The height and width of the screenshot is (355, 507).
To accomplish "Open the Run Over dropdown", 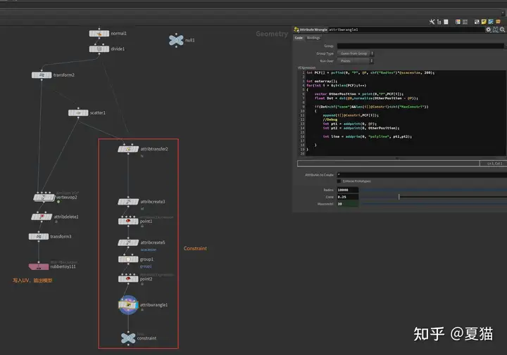I will (356, 61).
